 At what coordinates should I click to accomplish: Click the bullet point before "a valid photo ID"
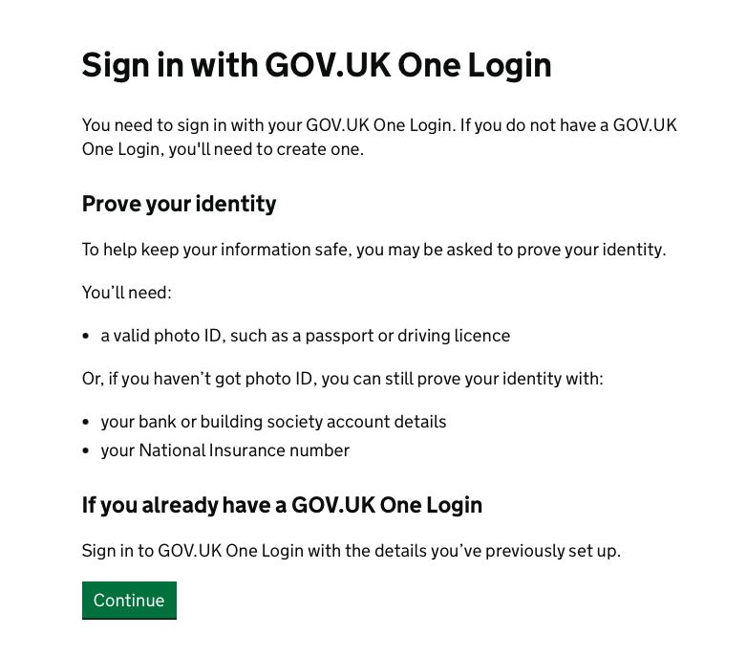pyautogui.click(x=87, y=337)
